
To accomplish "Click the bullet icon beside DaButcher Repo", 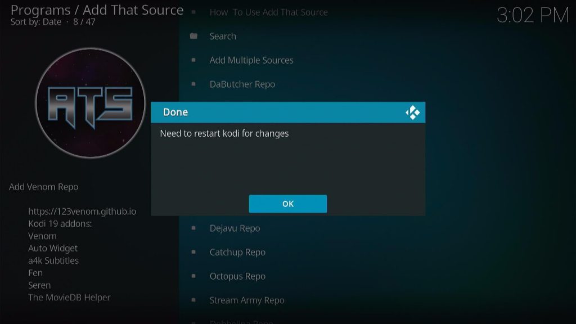I will 193,84.
